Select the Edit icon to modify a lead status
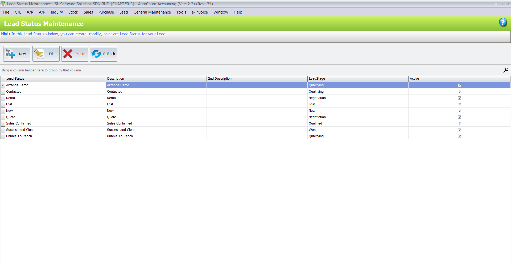The image size is (511, 266). pos(39,53)
